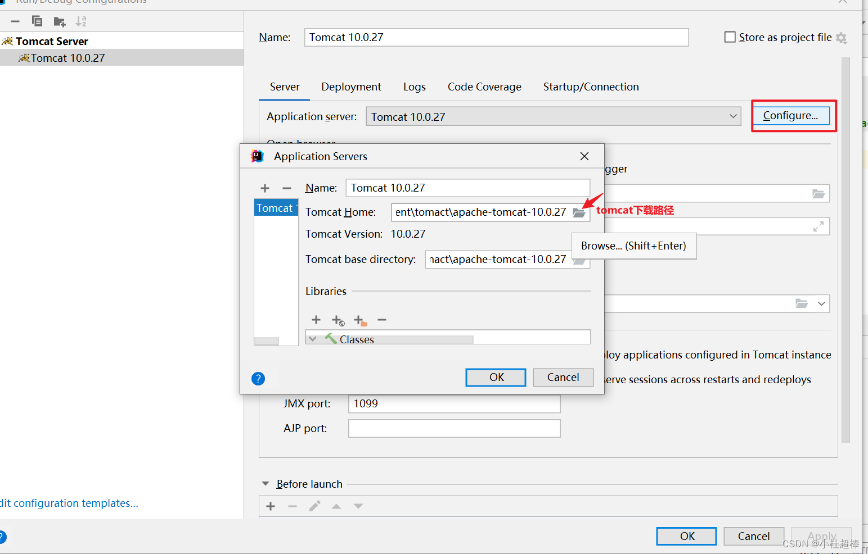Browse folder icon in the field beside debugger
This screenshot has width=868, height=554.
click(818, 193)
